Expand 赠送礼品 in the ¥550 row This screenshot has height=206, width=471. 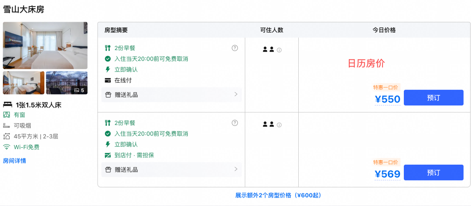[171, 95]
